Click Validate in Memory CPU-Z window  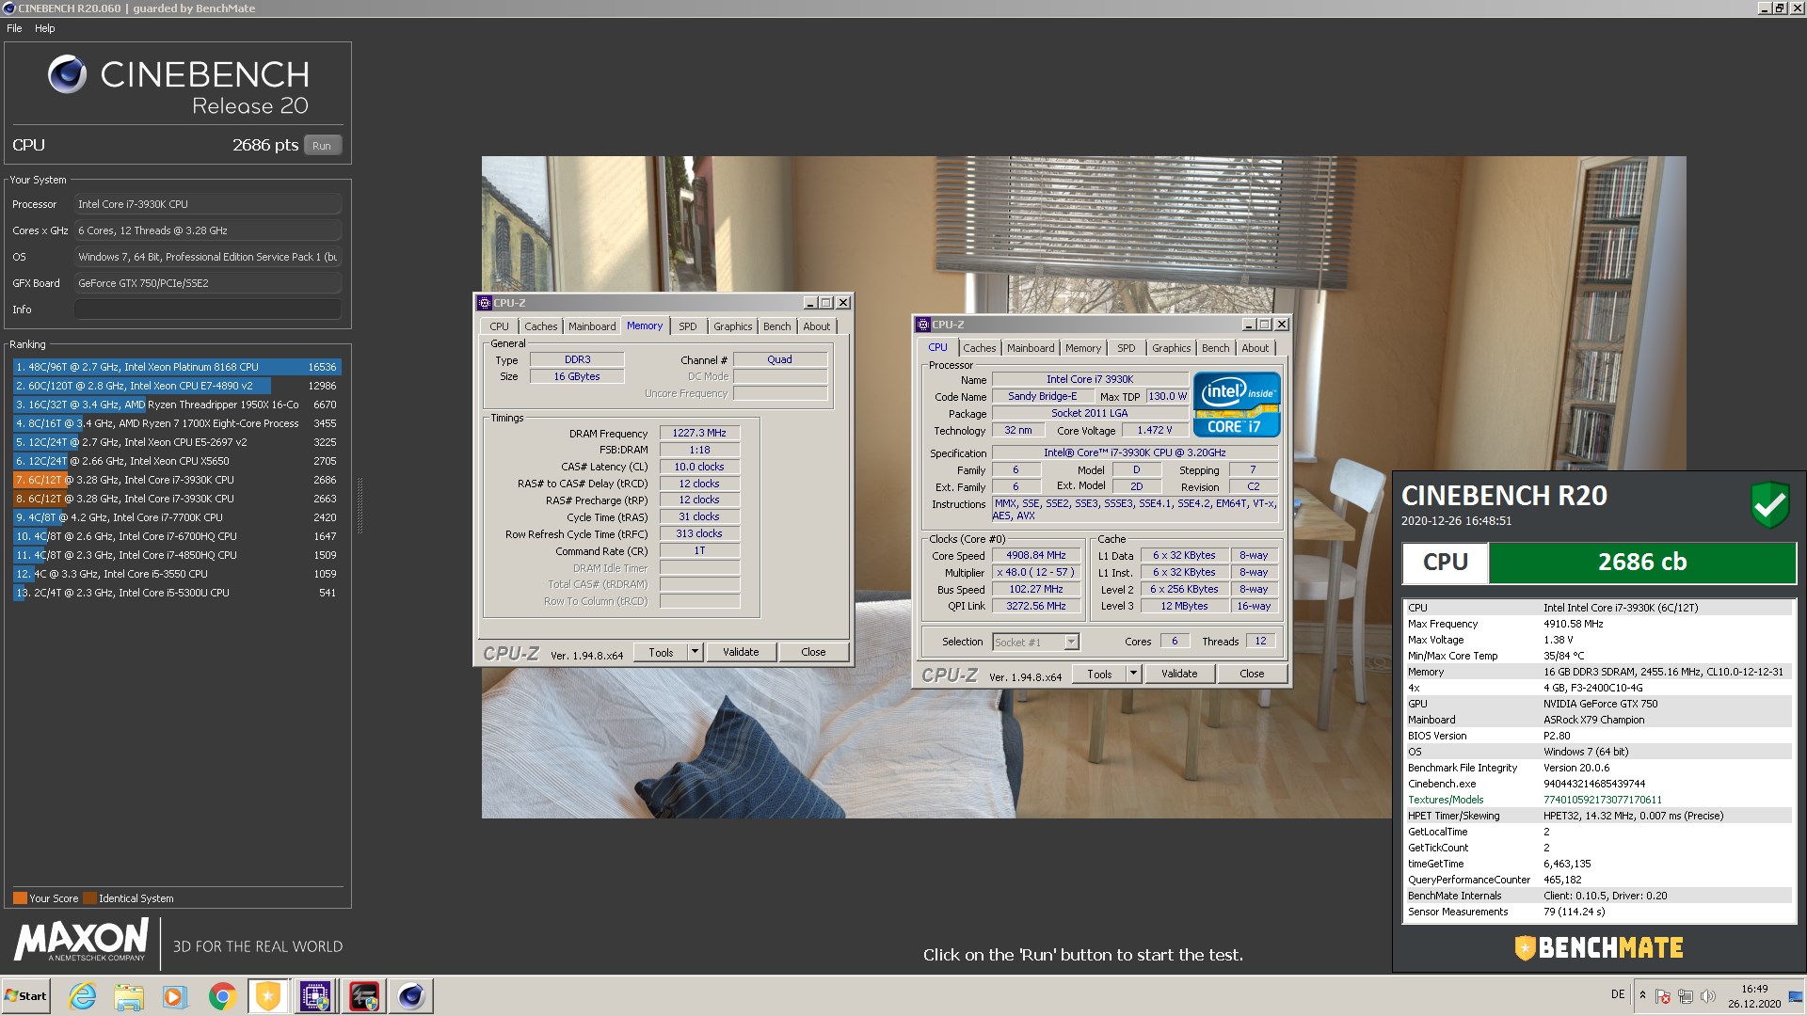(741, 652)
